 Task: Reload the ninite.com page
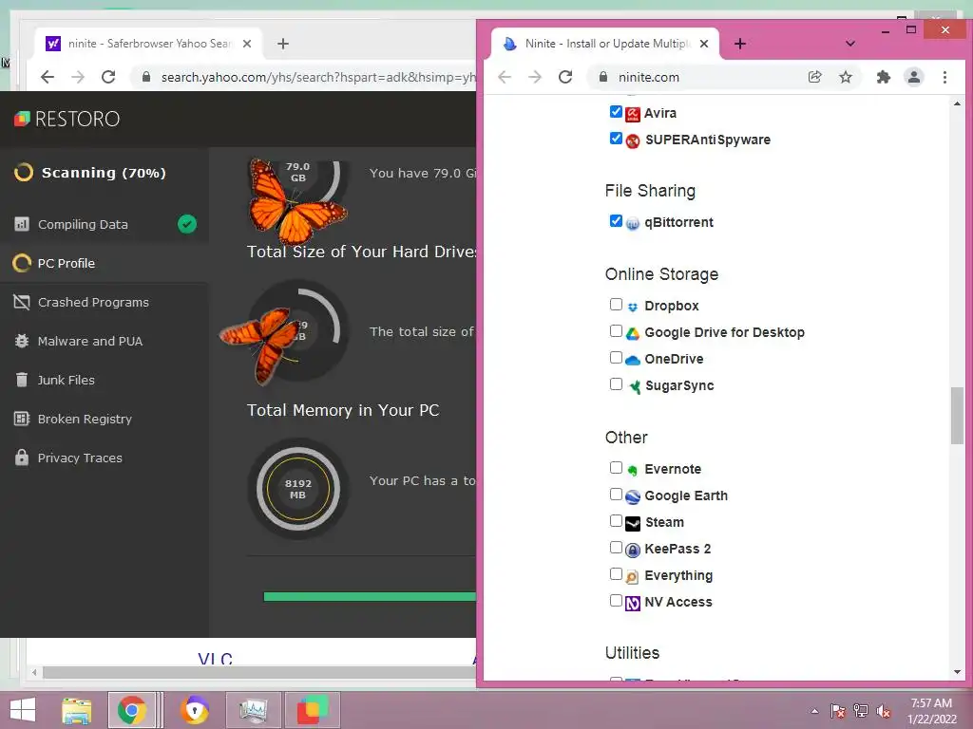tap(565, 77)
